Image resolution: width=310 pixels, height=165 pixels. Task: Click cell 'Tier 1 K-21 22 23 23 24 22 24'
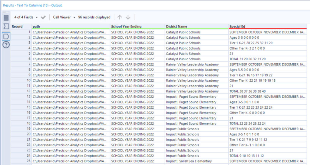coord(268,107)
